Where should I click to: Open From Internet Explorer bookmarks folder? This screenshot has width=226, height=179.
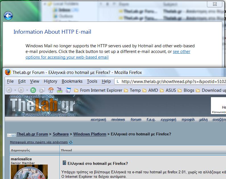98,90
